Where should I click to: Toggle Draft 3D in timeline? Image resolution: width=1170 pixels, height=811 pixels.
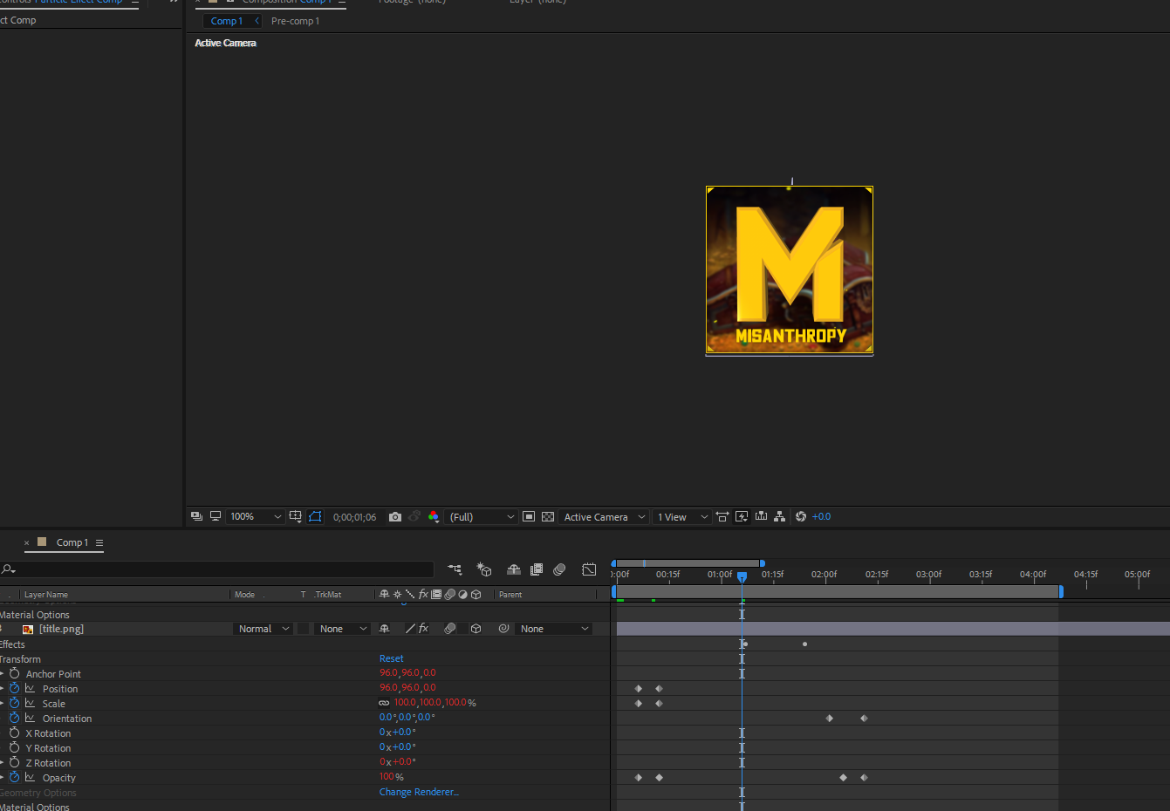pos(484,569)
